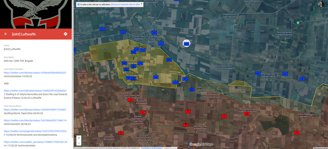
Task: Click the selected blue marker with white circle
Action: tap(186, 43)
